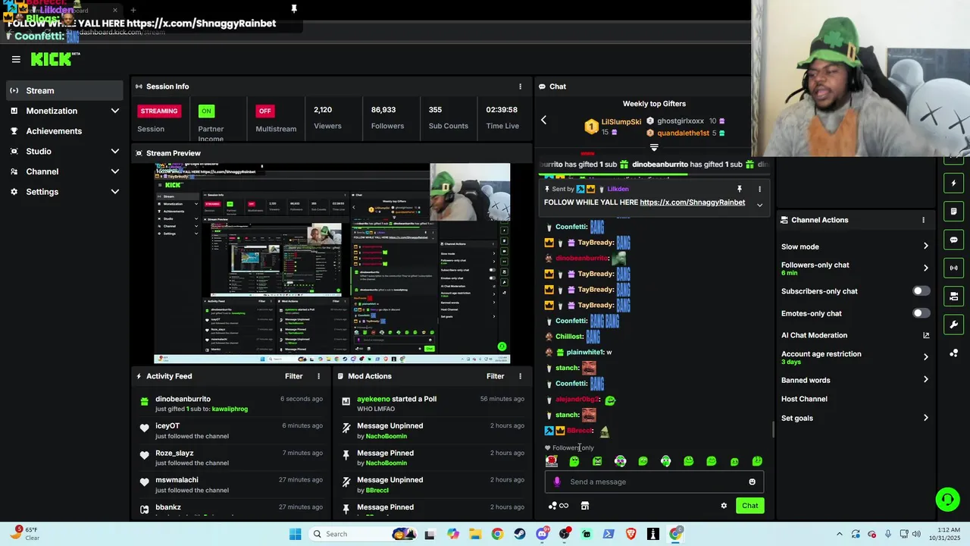Toggle Partner Income ON indicator
The image size is (970, 546).
[205, 111]
